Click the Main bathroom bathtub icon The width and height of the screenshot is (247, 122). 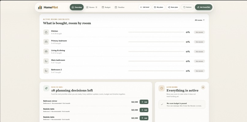46,61
